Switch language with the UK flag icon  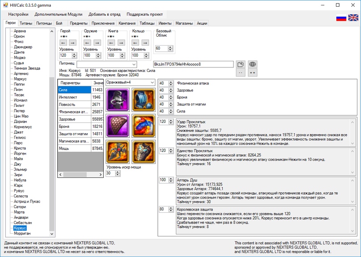click(353, 18)
